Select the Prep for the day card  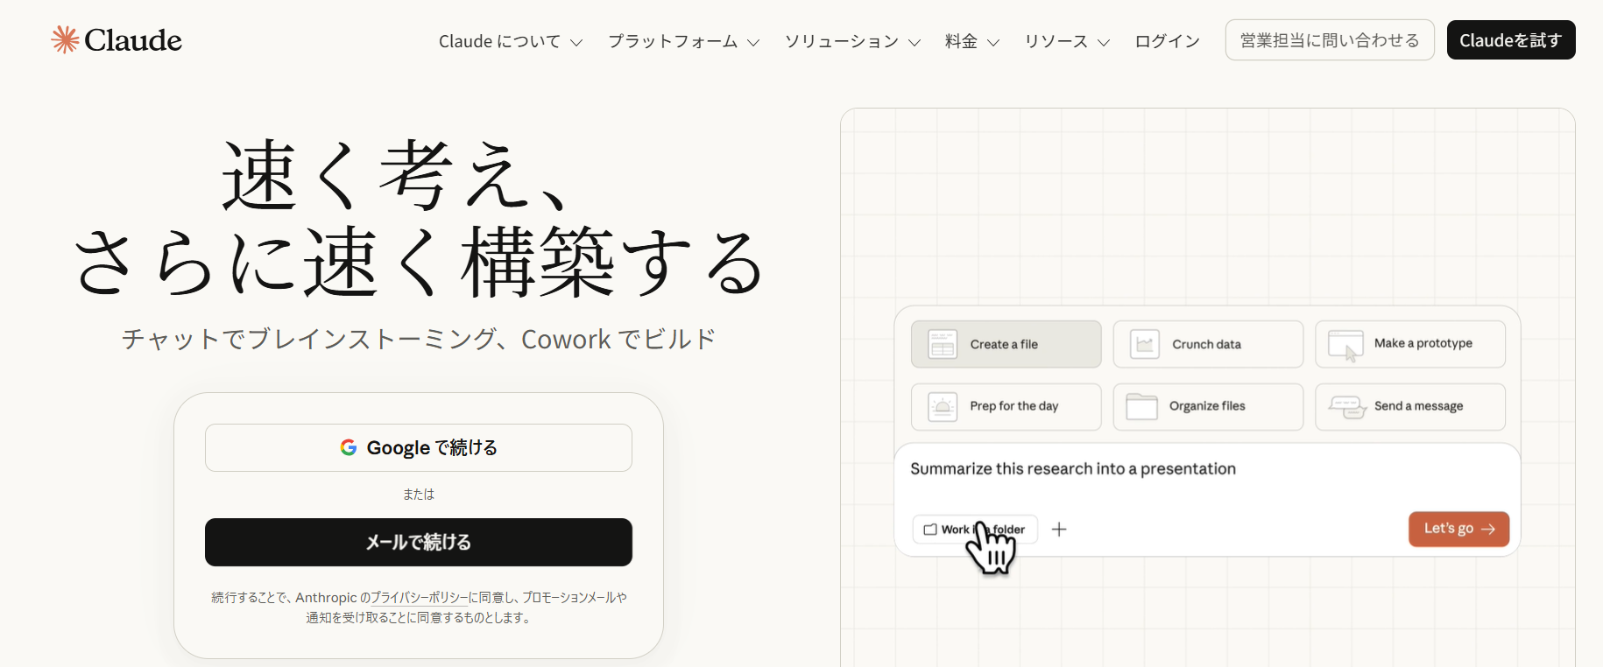(1006, 406)
